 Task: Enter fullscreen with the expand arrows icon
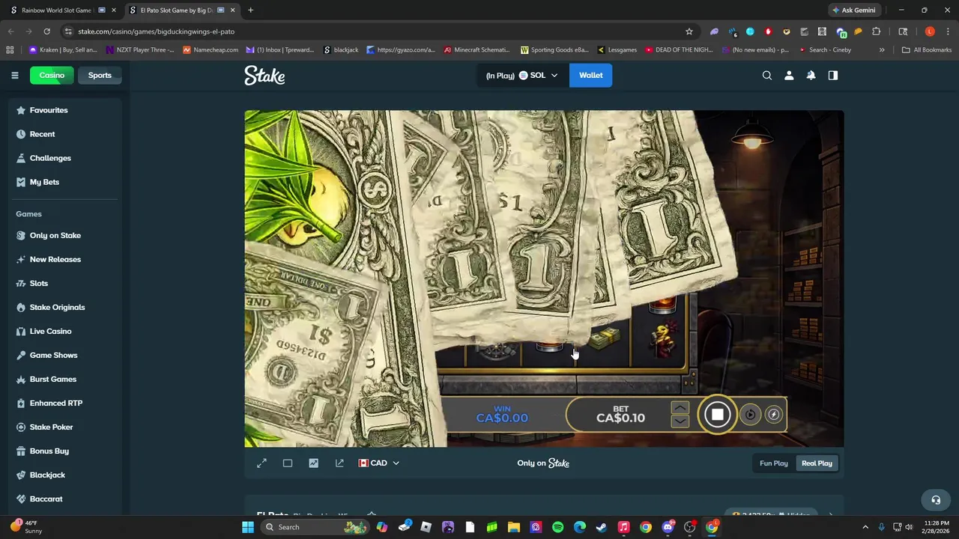261,463
